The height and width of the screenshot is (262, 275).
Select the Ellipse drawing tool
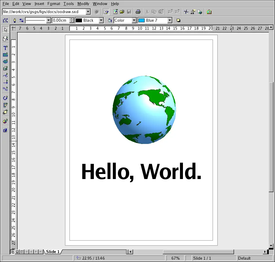(x=5, y=62)
